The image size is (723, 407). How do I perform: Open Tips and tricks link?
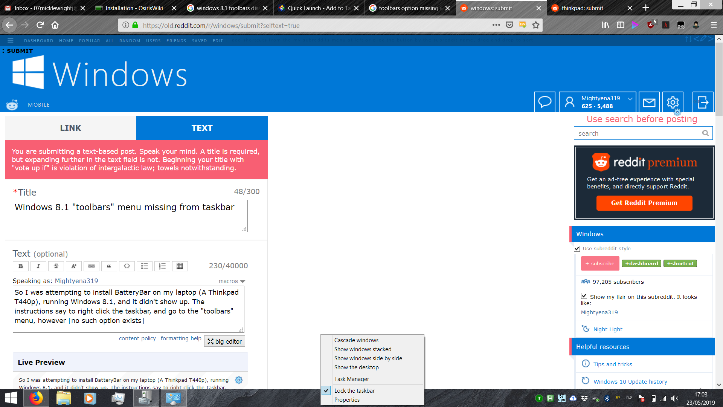point(613,364)
